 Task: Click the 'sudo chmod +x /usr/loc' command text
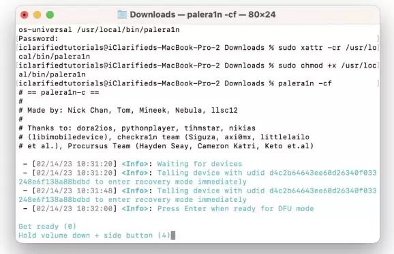[x=327, y=66]
